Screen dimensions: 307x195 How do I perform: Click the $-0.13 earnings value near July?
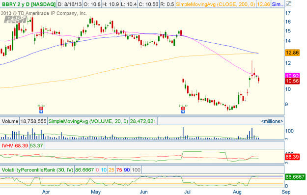[x=183, y=106]
